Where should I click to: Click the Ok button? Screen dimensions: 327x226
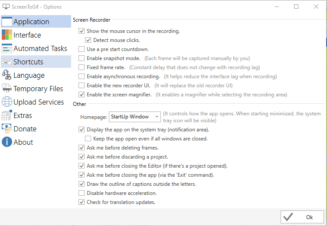click(x=302, y=217)
